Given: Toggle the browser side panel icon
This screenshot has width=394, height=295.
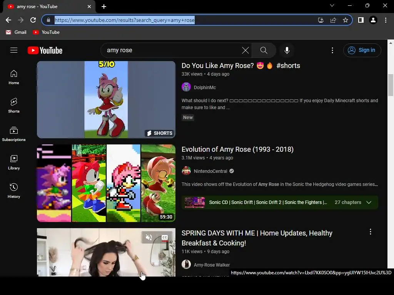Looking at the screenshot, I should 361,20.
